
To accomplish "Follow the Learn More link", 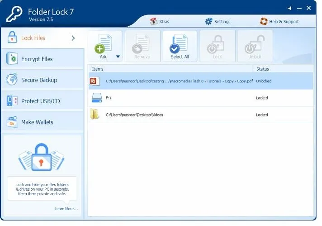I will [66, 209].
